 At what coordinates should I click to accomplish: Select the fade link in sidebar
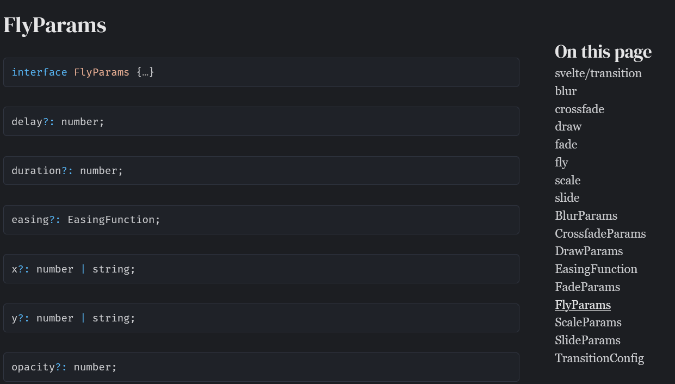tap(566, 145)
